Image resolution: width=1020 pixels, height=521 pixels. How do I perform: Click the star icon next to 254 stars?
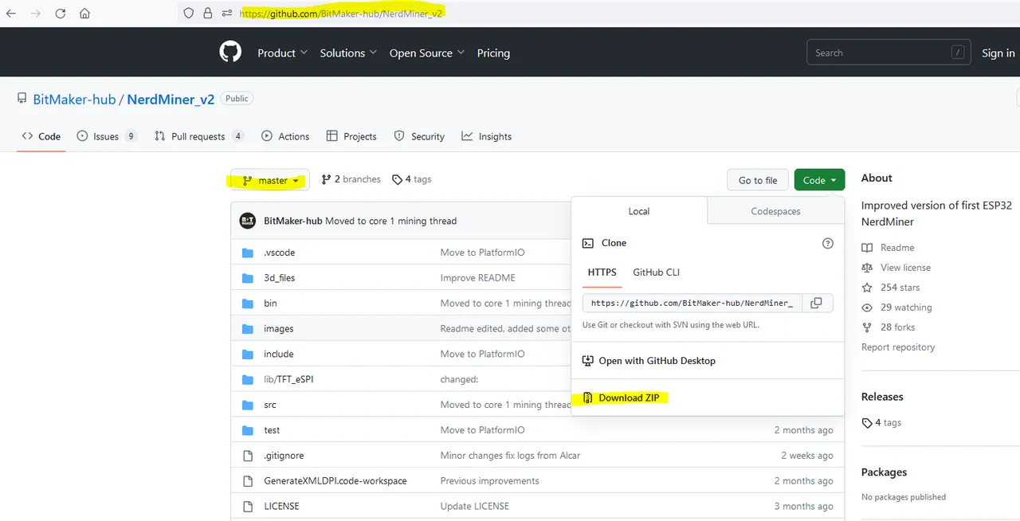pyautogui.click(x=867, y=288)
